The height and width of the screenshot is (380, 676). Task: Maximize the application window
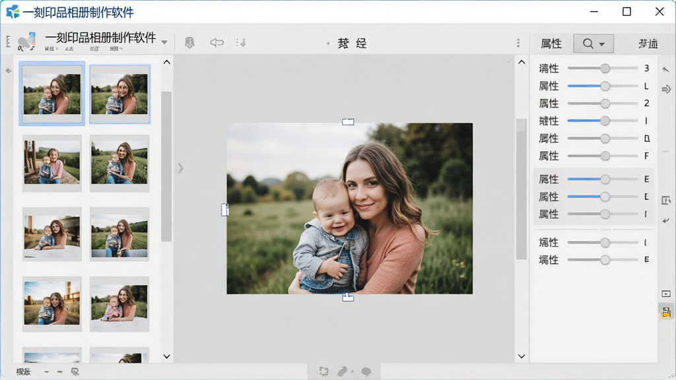pyautogui.click(x=626, y=12)
